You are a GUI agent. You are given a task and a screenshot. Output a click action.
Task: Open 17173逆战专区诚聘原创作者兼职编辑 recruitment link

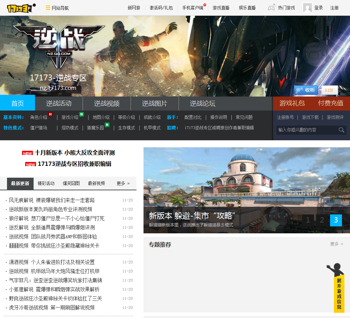(x=219, y=128)
